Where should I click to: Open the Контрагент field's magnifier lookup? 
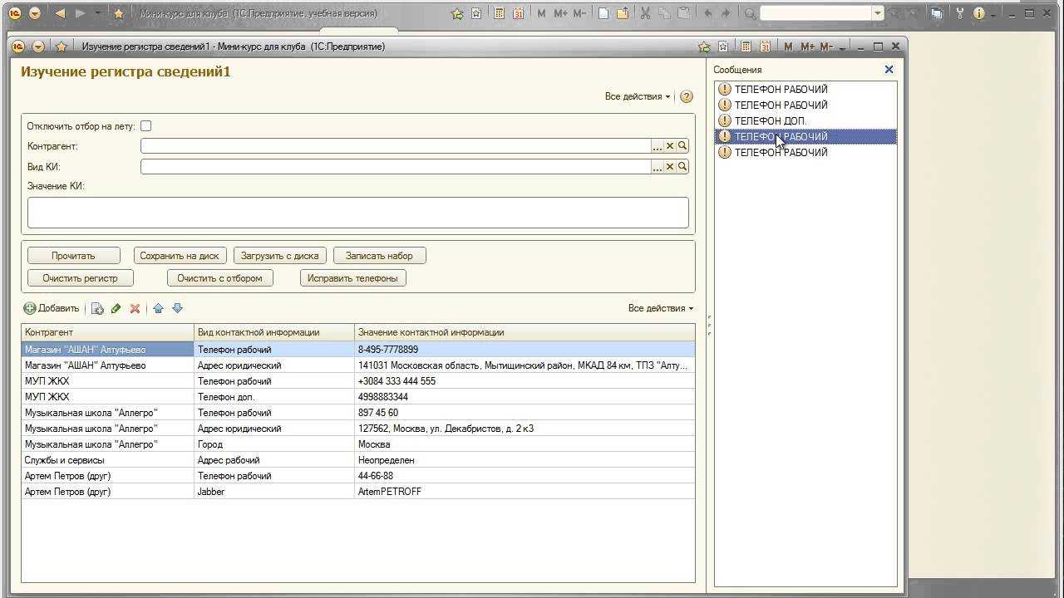tap(682, 146)
